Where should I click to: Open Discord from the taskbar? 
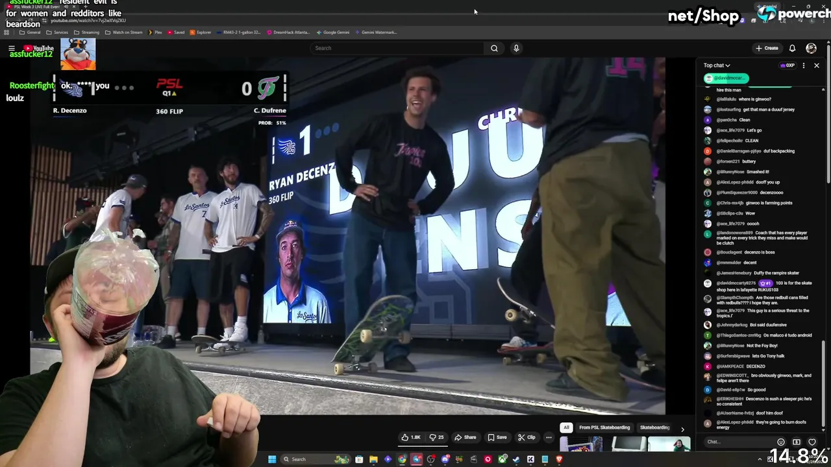(x=445, y=459)
